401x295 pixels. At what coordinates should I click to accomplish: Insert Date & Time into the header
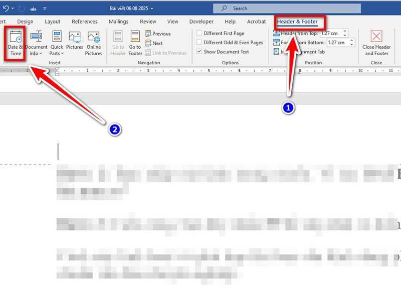pyautogui.click(x=16, y=43)
